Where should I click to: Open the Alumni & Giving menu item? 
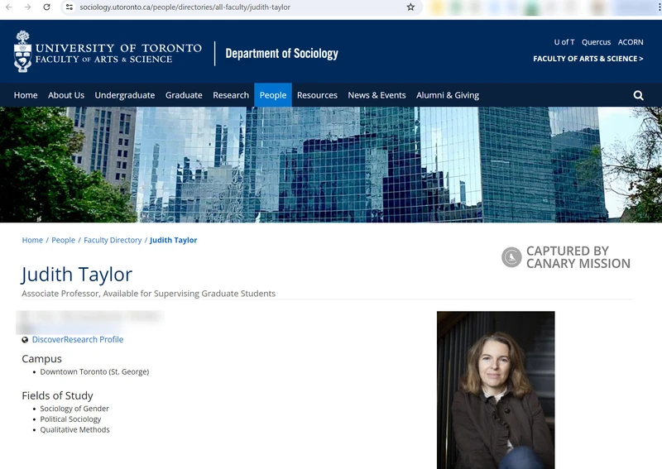pyautogui.click(x=448, y=95)
